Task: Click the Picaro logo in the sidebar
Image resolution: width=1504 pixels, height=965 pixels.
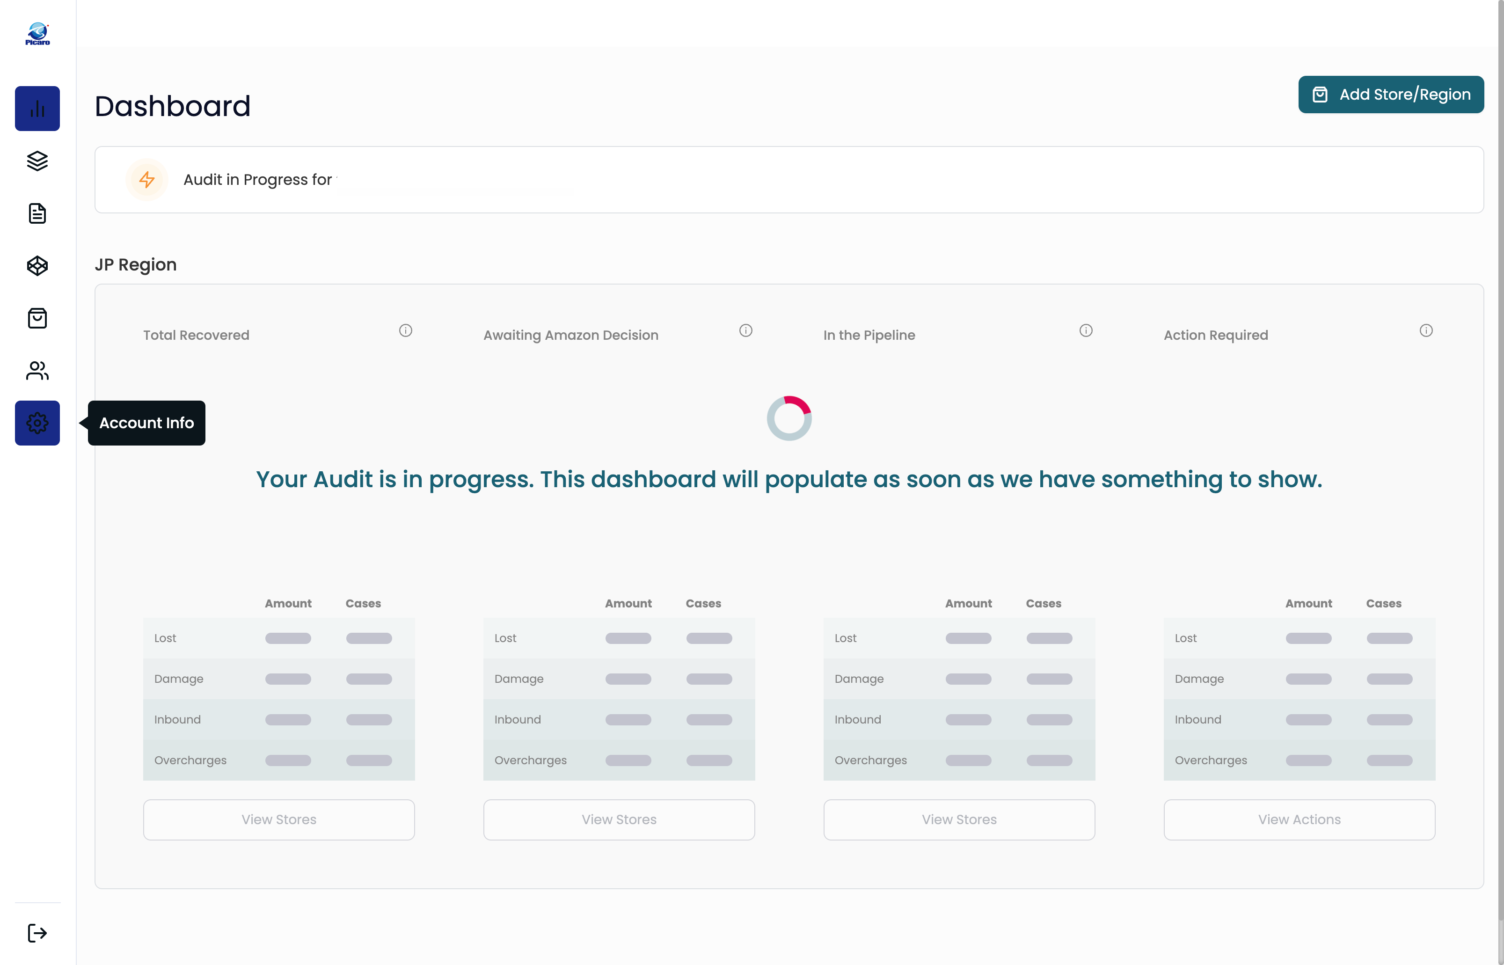Action: coord(37,34)
